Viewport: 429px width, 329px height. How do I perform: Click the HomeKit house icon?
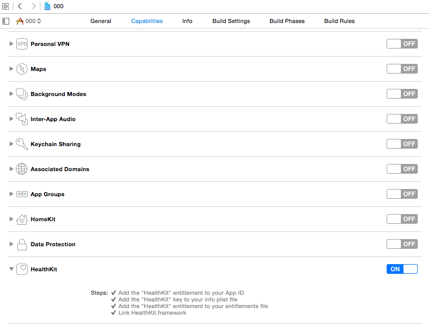21,219
